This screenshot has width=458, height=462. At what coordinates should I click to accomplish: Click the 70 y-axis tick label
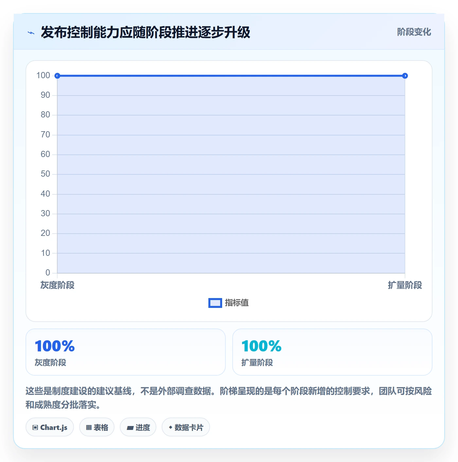(45, 135)
